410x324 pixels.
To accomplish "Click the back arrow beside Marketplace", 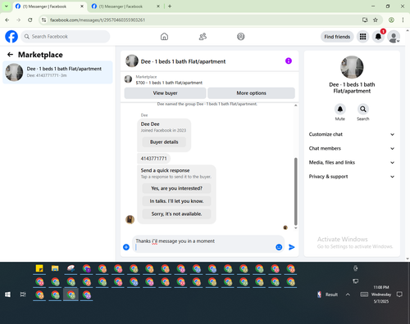I will click(10, 55).
